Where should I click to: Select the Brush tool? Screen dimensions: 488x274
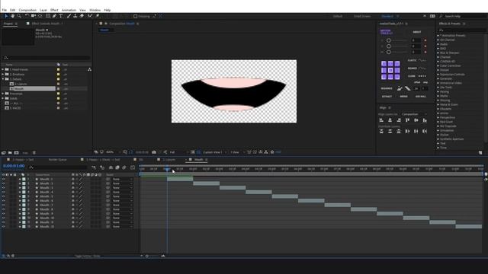click(x=69, y=16)
